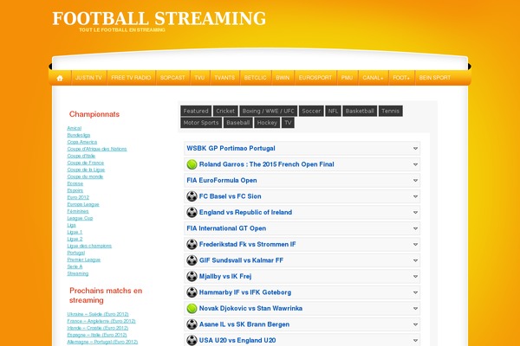520x346 pixels.
Task: Open the EUROSPORT menu item
Action: [315, 78]
